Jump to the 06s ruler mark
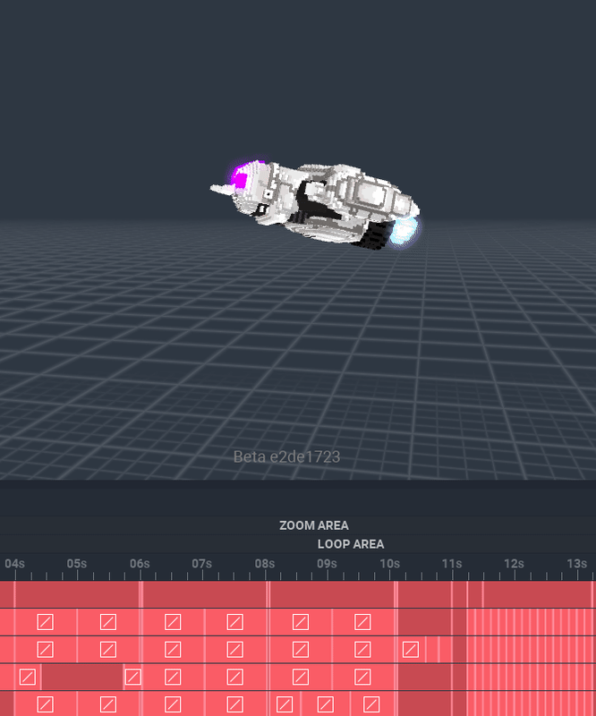The width and height of the screenshot is (596, 716). tap(140, 564)
